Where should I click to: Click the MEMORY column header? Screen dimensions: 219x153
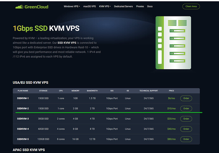pyautogui.click(x=76, y=91)
